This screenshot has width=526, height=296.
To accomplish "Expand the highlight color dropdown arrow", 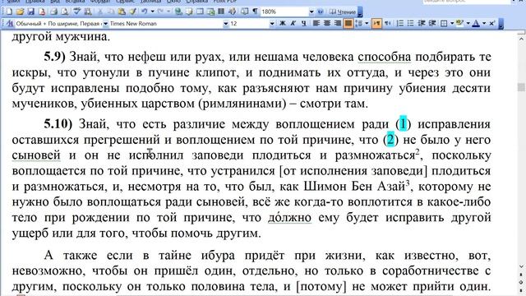I will (x=468, y=23).
